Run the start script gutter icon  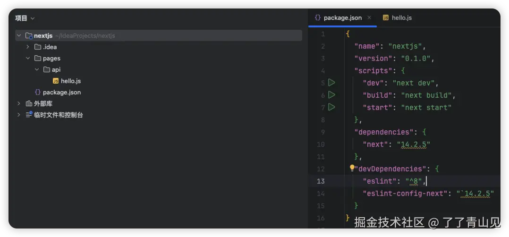coord(331,107)
